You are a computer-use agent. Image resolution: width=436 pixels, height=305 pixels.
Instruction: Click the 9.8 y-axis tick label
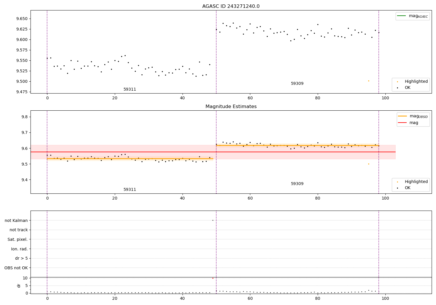(x=24, y=117)
